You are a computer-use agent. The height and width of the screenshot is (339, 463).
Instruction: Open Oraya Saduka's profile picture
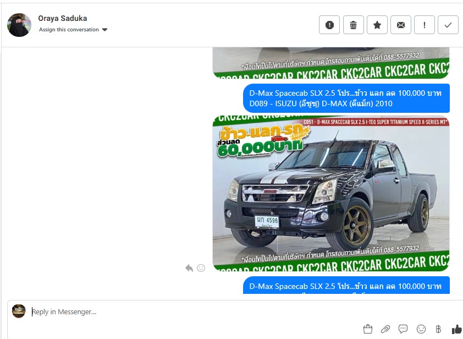click(19, 25)
